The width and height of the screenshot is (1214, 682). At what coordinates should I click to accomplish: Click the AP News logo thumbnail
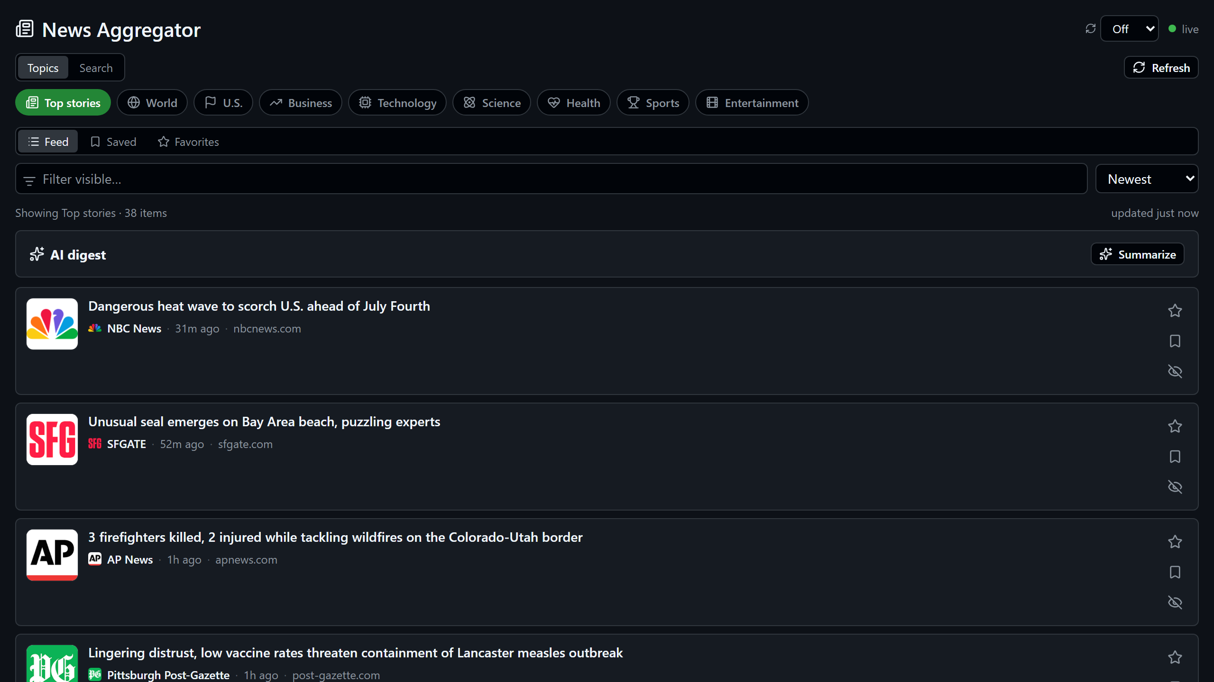click(x=52, y=555)
